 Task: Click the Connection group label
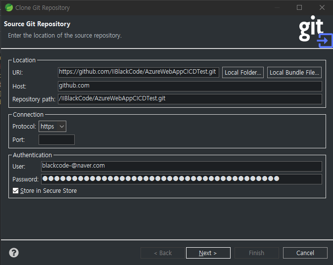(x=28, y=115)
